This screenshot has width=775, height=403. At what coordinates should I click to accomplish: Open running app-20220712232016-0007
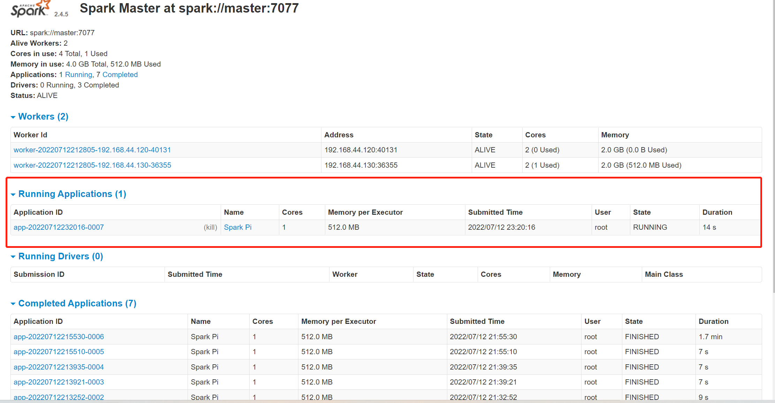coord(59,227)
